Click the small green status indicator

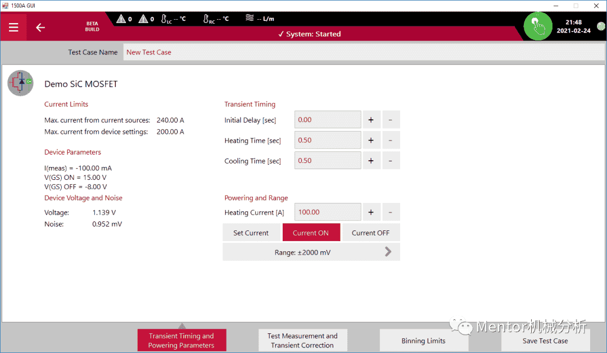[x=601, y=26]
